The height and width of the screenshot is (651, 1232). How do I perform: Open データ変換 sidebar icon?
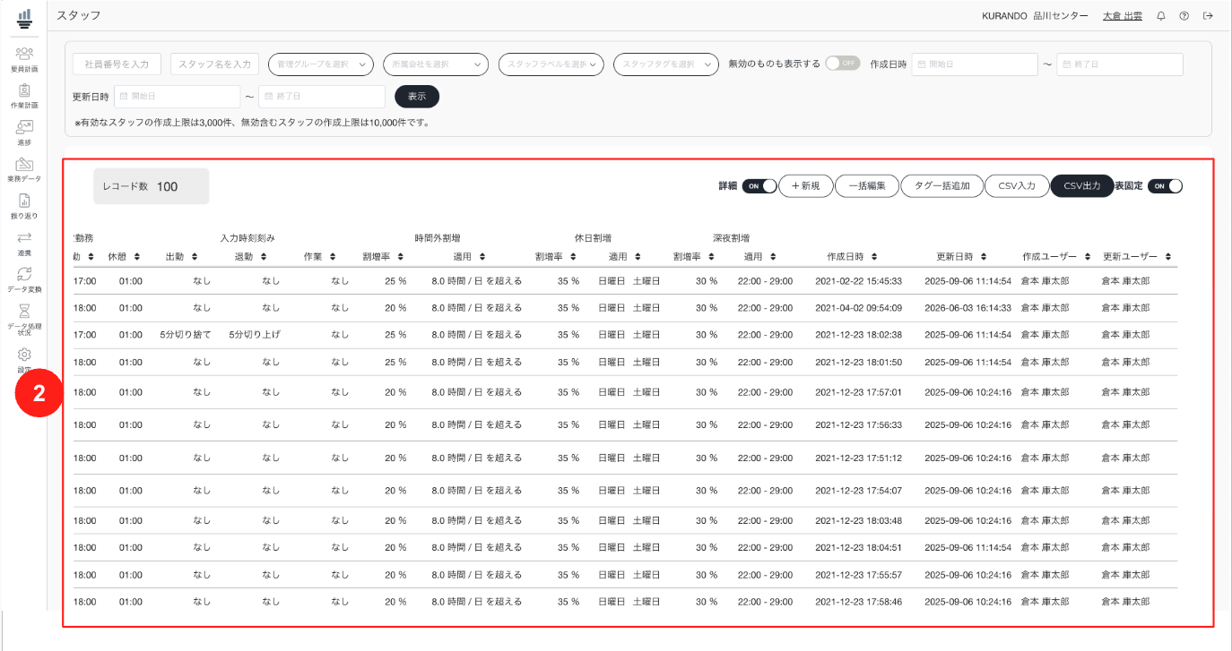click(x=24, y=279)
